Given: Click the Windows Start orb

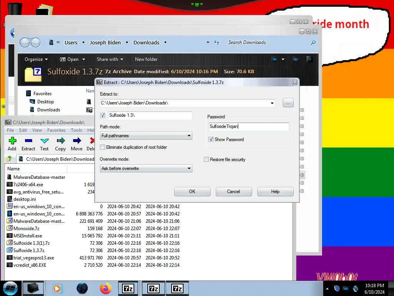Looking at the screenshot, I should click(10, 288).
